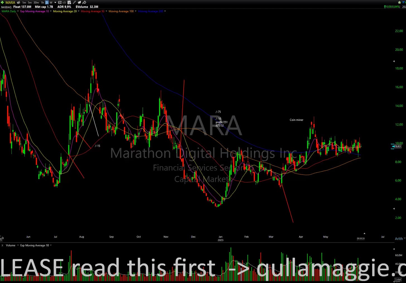406x283 pixels.
Task: Open the Moving Average 20 dropdown
Action: (x=78, y=11)
